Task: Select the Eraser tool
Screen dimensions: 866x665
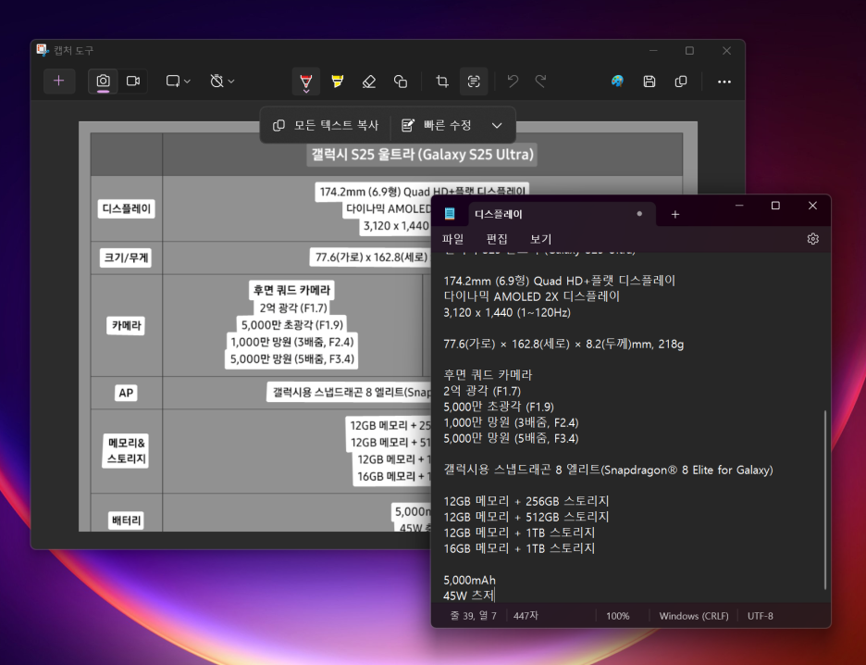Action: [369, 82]
